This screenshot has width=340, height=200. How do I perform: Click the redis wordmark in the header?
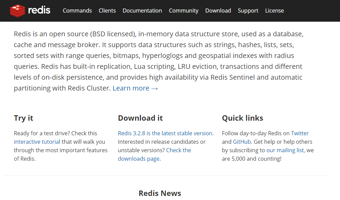39,10
